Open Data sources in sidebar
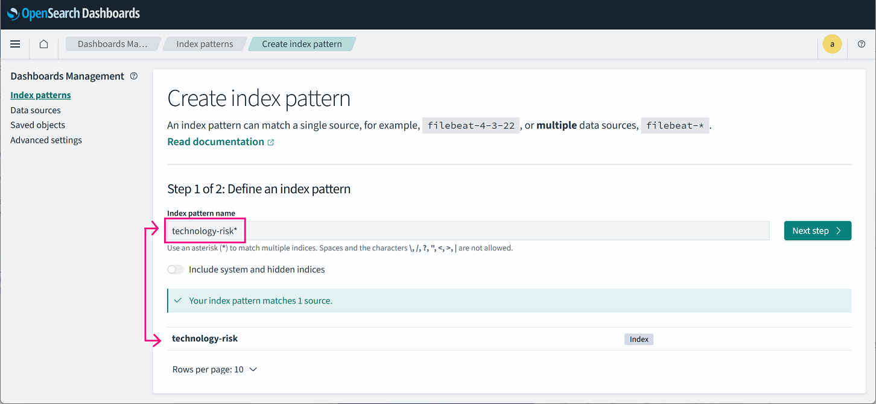Viewport: 876px width, 404px height. pos(36,110)
